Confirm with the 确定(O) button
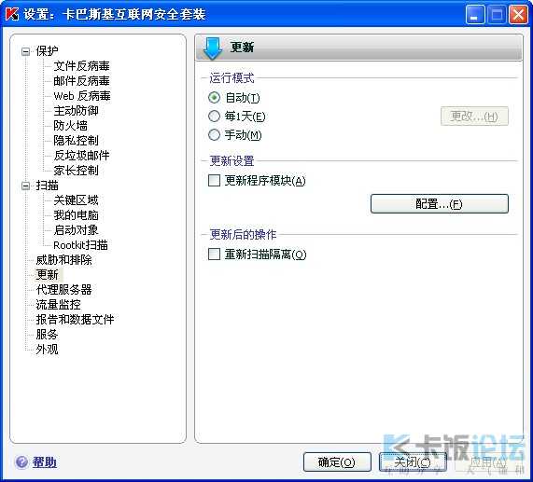Screen dimensions: 533x482 pos(337,462)
